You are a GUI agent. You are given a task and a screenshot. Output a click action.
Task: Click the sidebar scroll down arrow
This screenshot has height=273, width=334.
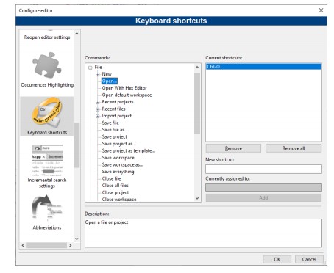[77, 239]
